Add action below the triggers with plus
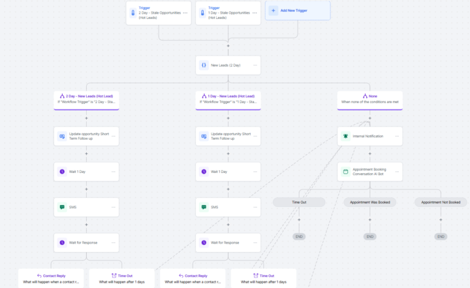The width and height of the screenshot is (470, 288). tap(228, 46)
